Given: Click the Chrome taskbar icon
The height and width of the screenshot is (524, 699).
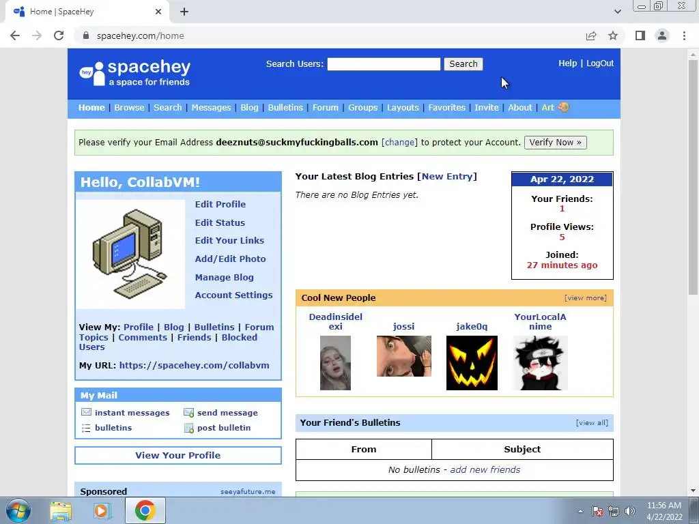Looking at the screenshot, I should click(145, 510).
